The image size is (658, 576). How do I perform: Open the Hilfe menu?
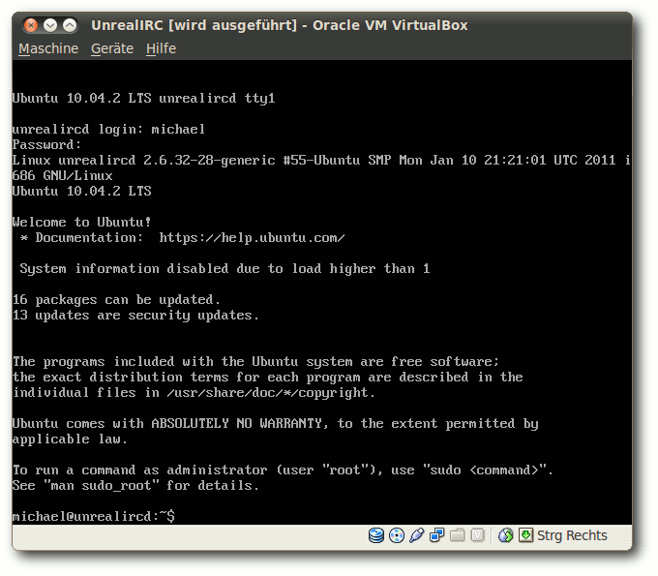tap(162, 48)
